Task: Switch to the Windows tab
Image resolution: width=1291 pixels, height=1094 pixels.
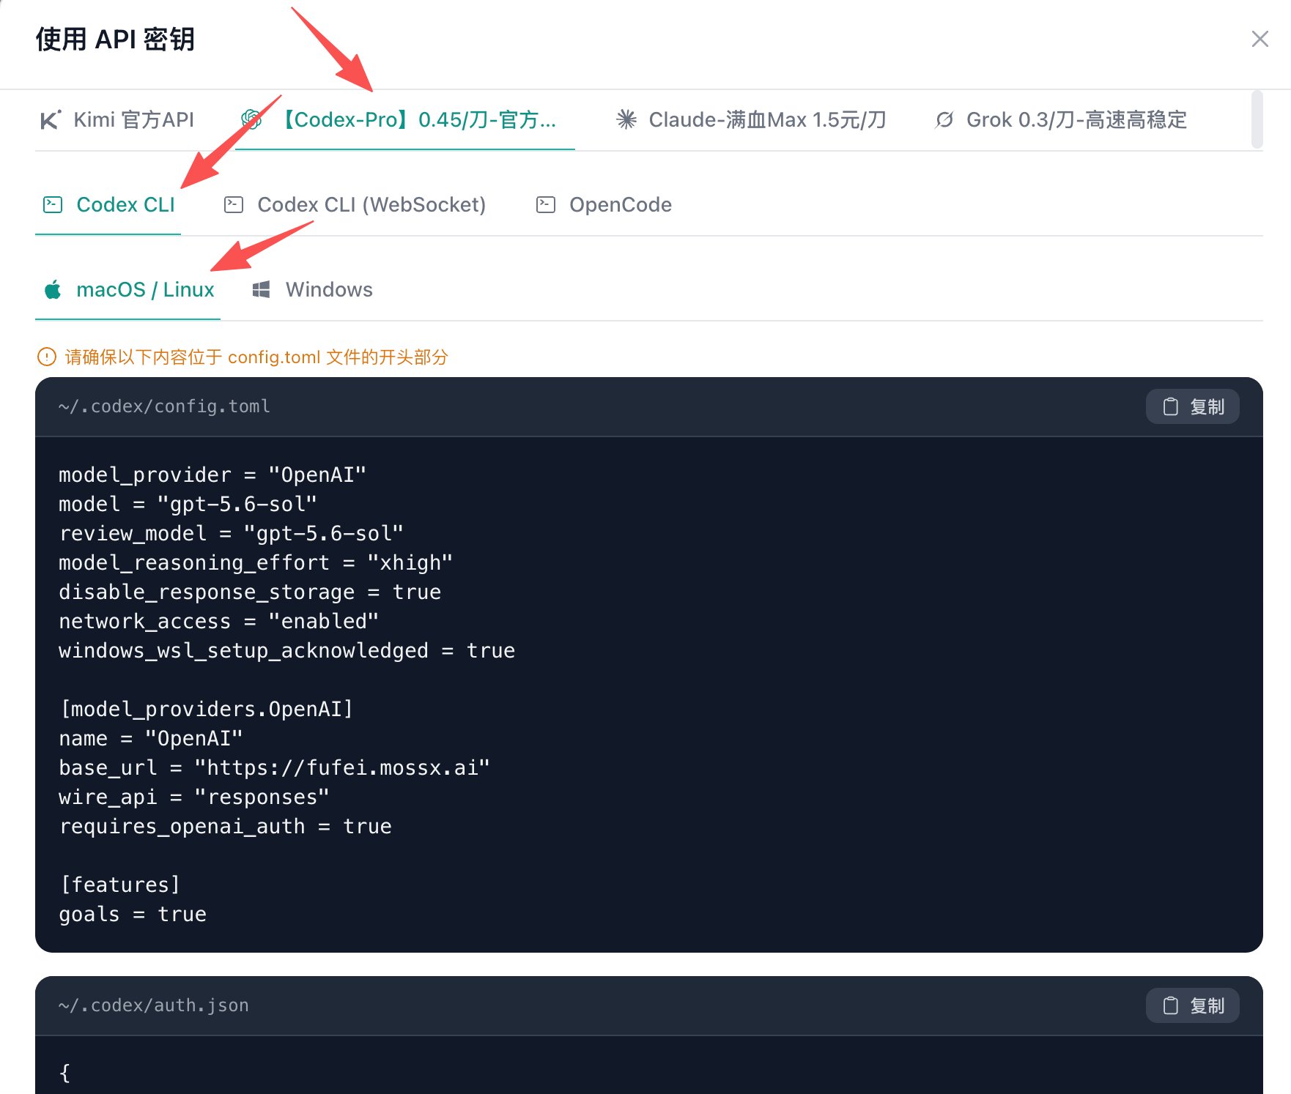Action: pos(312,289)
